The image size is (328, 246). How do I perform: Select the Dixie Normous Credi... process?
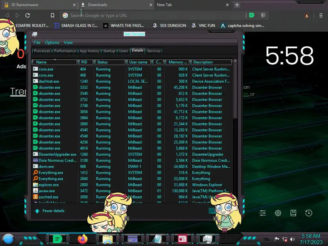point(132,160)
